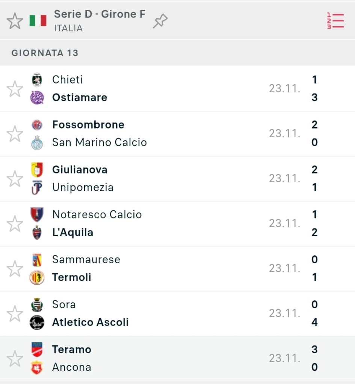This screenshot has height=384, width=355.
Task: Click the Ancona team crest
Action: pos(37,367)
